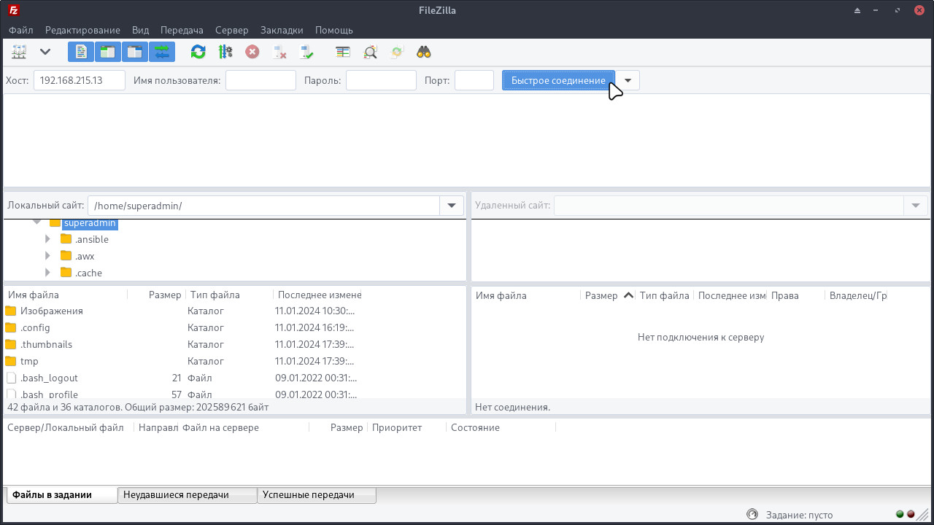
Task: Toggle message log display
Action: (x=81, y=52)
